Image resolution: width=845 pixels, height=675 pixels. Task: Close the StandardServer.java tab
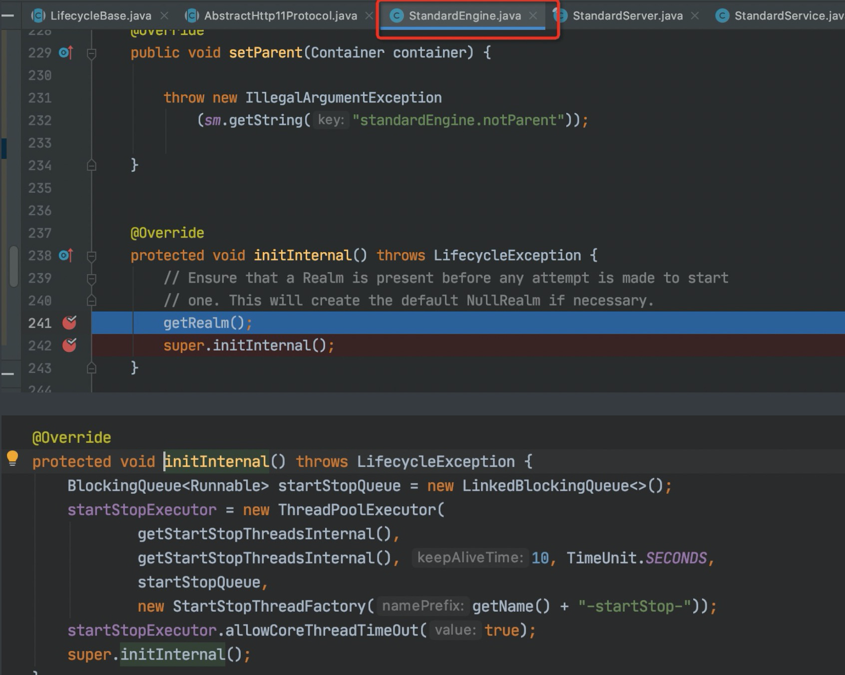[695, 16]
